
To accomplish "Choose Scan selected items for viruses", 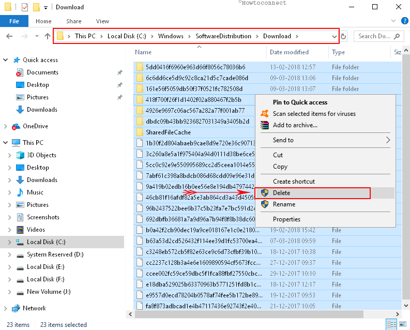I will (x=314, y=114).
